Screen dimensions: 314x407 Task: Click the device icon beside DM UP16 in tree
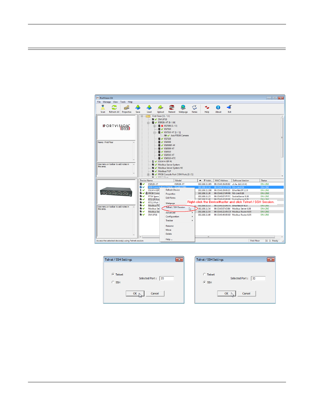(153, 119)
